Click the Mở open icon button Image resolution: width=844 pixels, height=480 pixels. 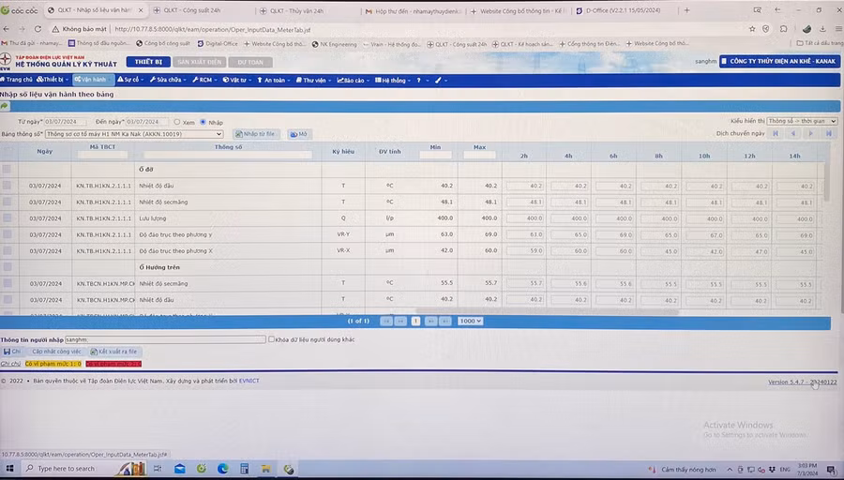click(x=298, y=134)
